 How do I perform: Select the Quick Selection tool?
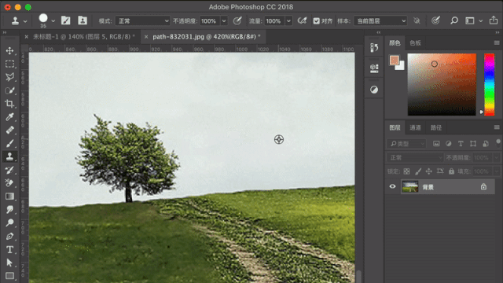pyautogui.click(x=9, y=90)
